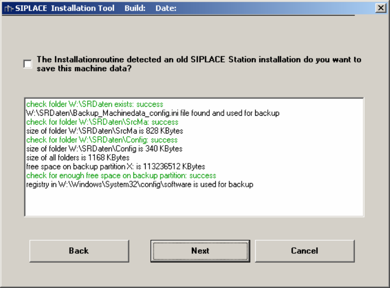
Task: Select line 'size of all folders is 1168 KBytes'
Action: point(78,158)
